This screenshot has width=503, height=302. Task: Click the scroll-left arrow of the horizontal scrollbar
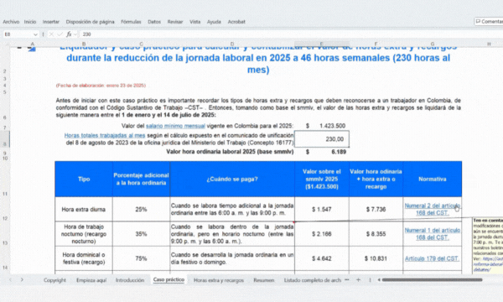(379, 280)
